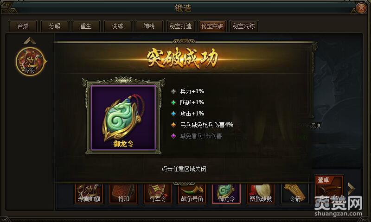The image size is (371, 222).
Task: Pick the 战争号角 horn icon
Action: click(192, 193)
